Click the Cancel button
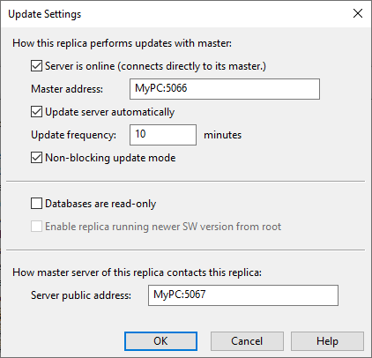The height and width of the screenshot is (358, 372). tap(247, 341)
